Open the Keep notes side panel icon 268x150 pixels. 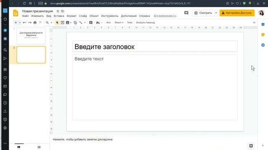pos(263,35)
